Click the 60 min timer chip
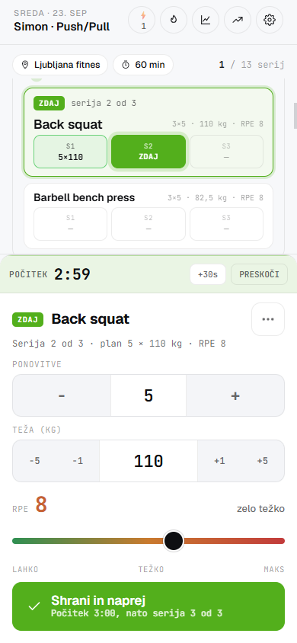Image resolution: width=297 pixels, height=643 pixels. 143,65
